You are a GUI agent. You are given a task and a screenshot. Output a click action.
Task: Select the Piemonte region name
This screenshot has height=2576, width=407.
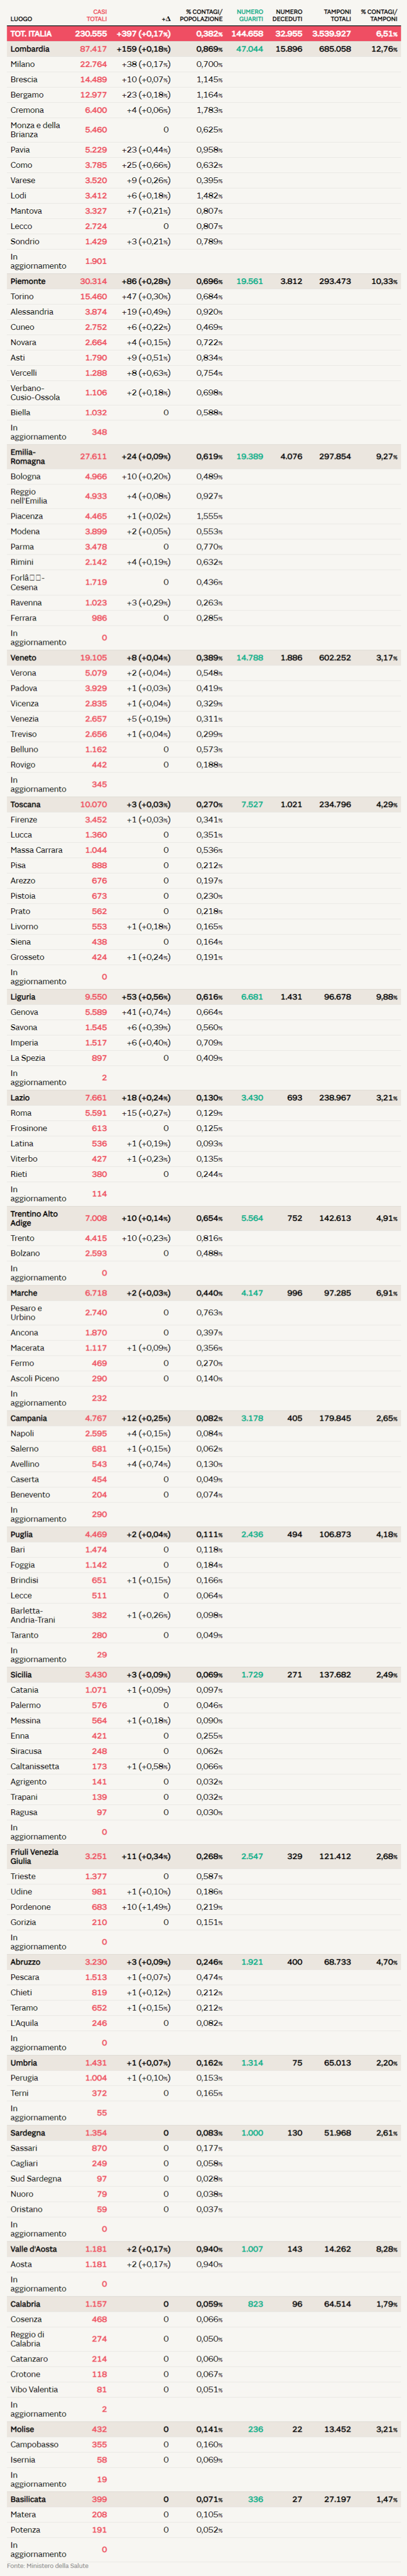click(x=28, y=282)
